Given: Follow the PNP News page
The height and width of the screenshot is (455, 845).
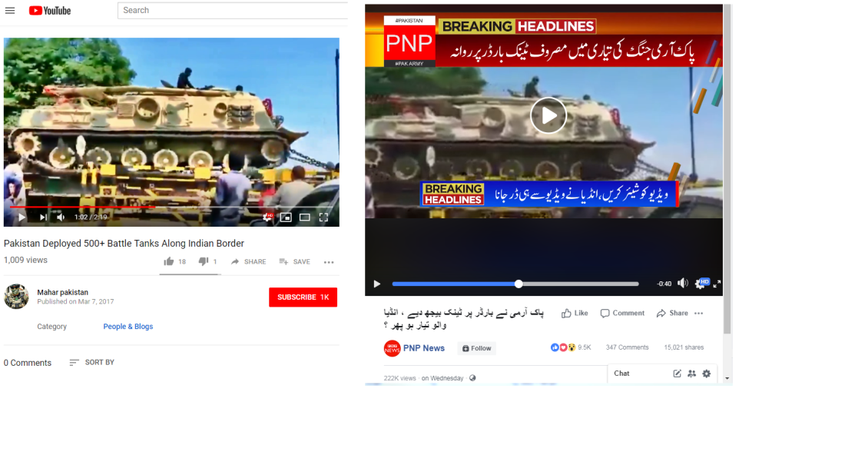Looking at the screenshot, I should pos(477,348).
